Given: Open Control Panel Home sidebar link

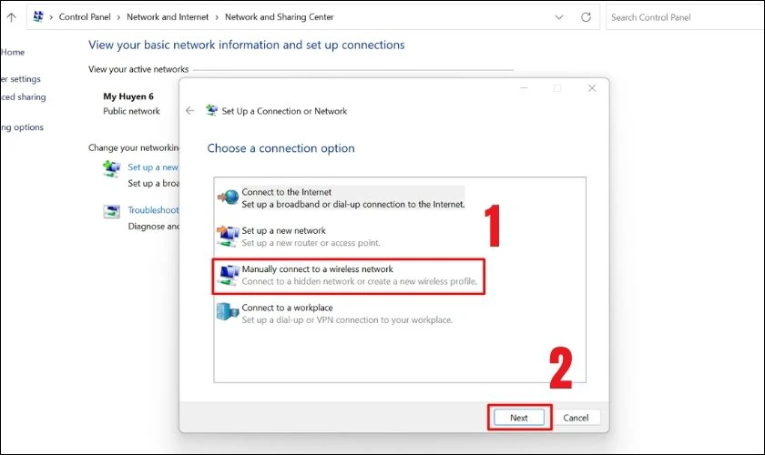Looking at the screenshot, I should point(12,52).
